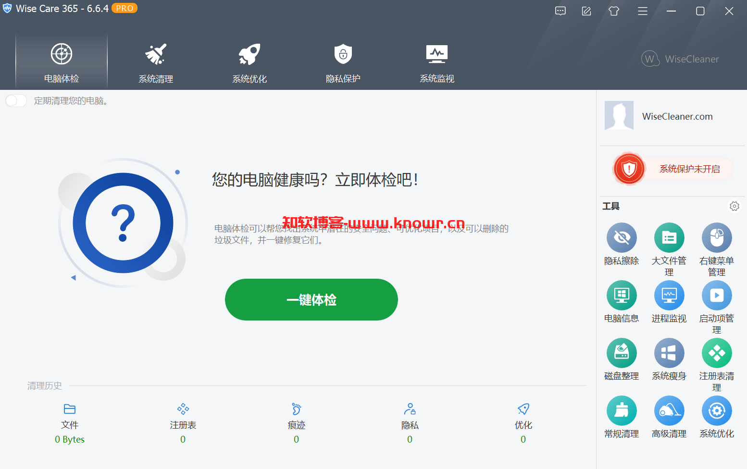Click the WiseCleaner.com account link
Image resolution: width=747 pixels, height=469 pixels.
(x=677, y=116)
